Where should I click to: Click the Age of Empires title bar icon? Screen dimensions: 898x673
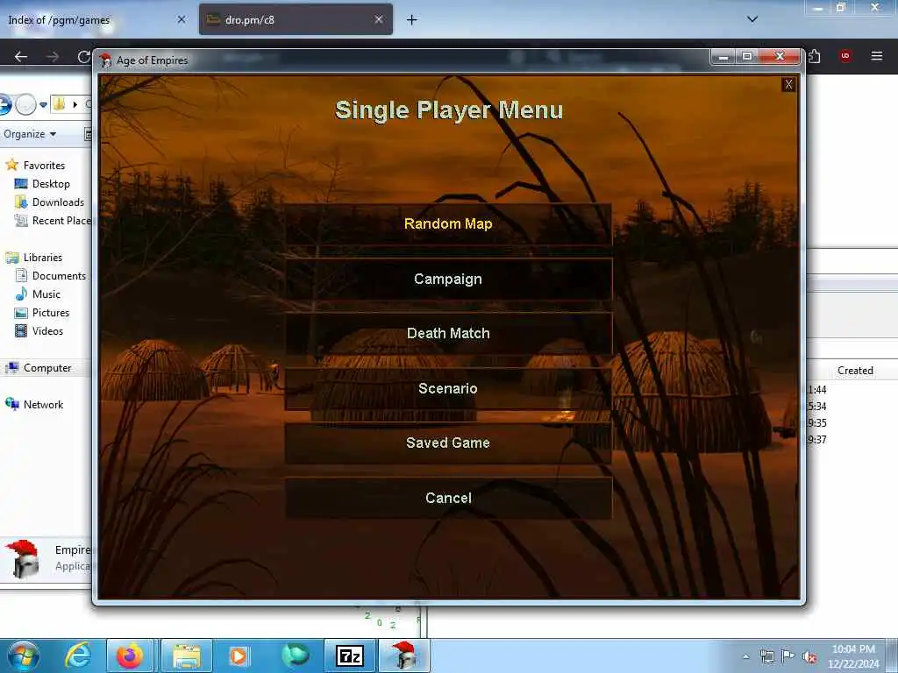[x=105, y=60]
